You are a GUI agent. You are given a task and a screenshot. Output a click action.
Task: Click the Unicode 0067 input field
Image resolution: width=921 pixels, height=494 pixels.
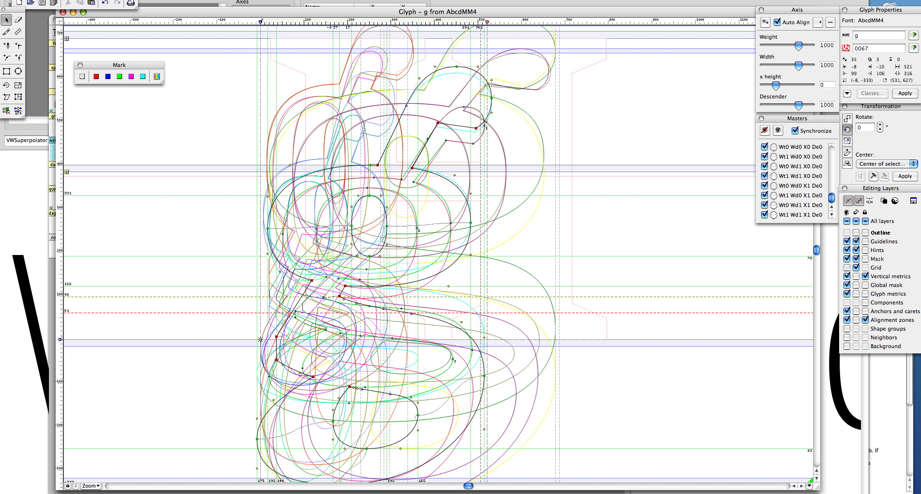click(x=879, y=48)
